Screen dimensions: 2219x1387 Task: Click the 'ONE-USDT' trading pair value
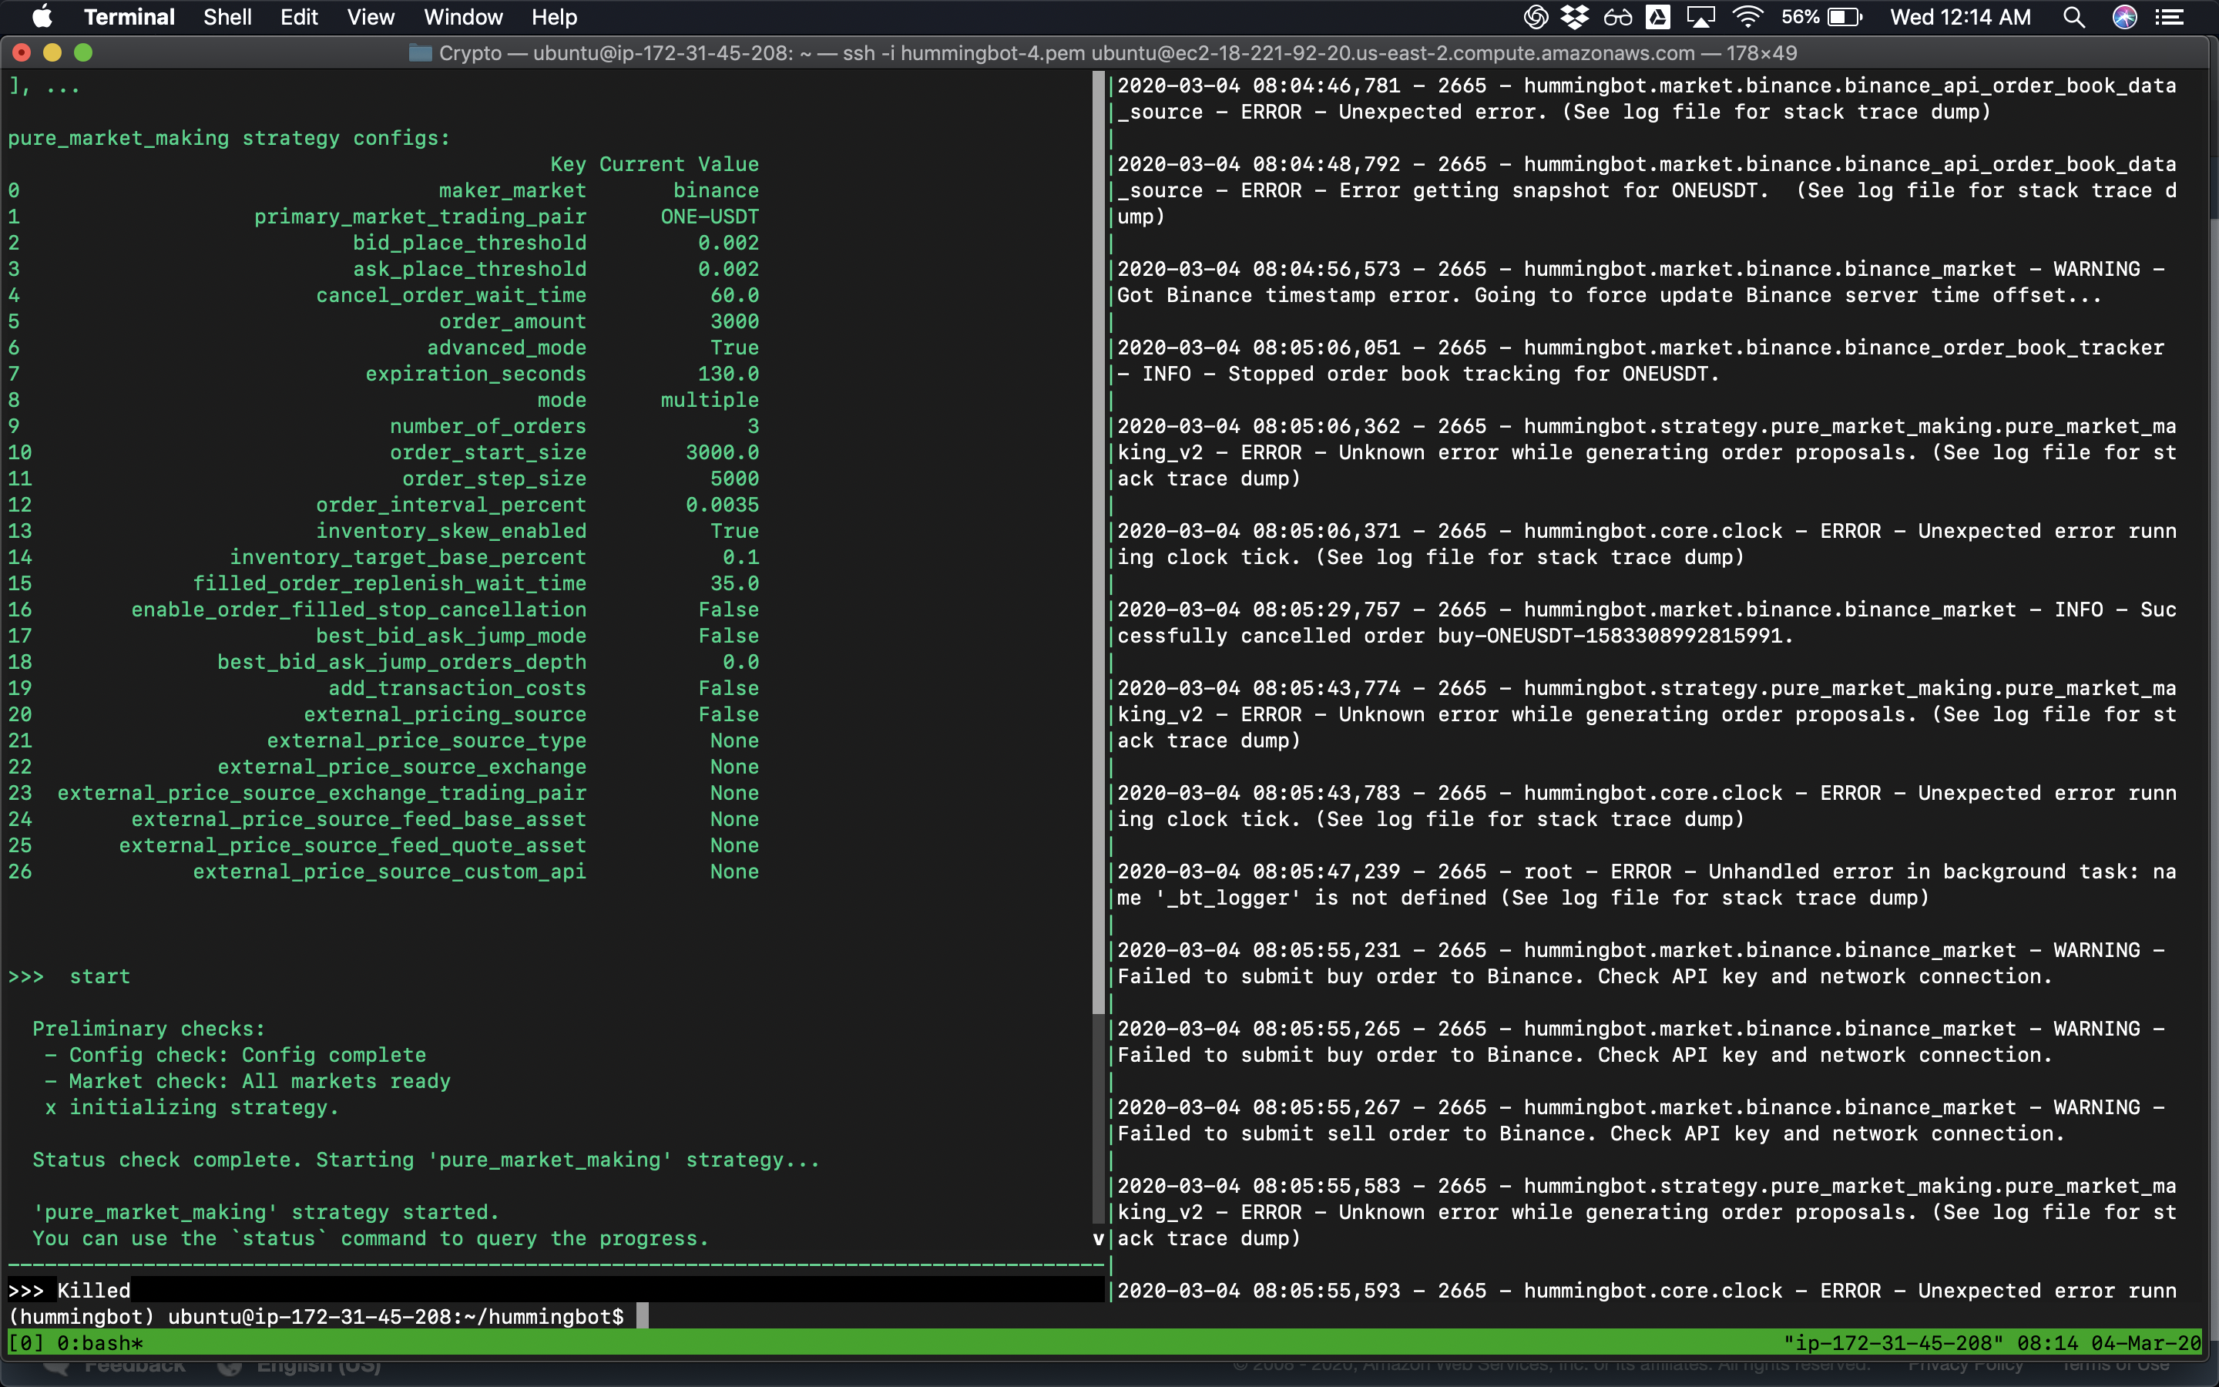point(710,217)
